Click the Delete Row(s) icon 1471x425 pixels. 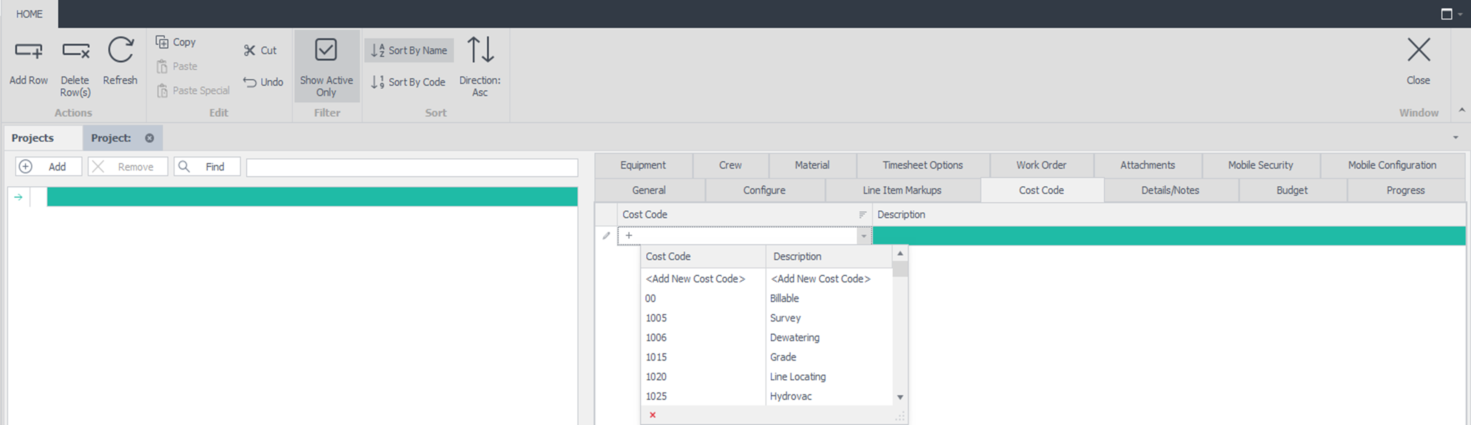(x=75, y=52)
